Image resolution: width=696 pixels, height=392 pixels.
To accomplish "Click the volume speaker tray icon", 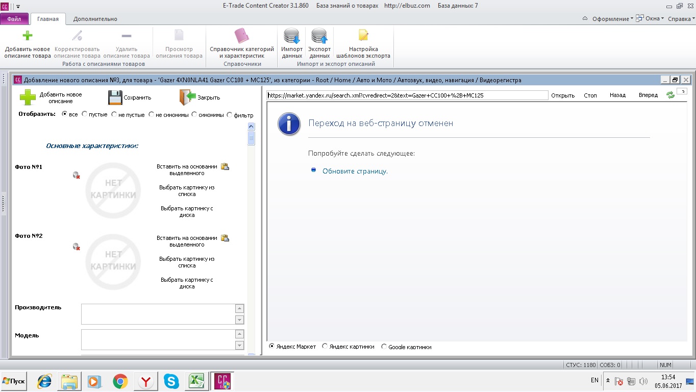I will click(x=643, y=381).
